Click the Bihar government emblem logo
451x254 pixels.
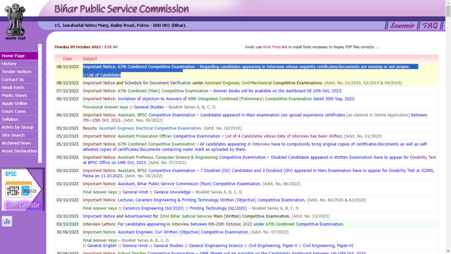click(x=15, y=22)
